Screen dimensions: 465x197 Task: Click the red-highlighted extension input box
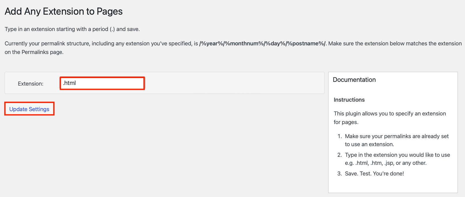pyautogui.click(x=102, y=83)
